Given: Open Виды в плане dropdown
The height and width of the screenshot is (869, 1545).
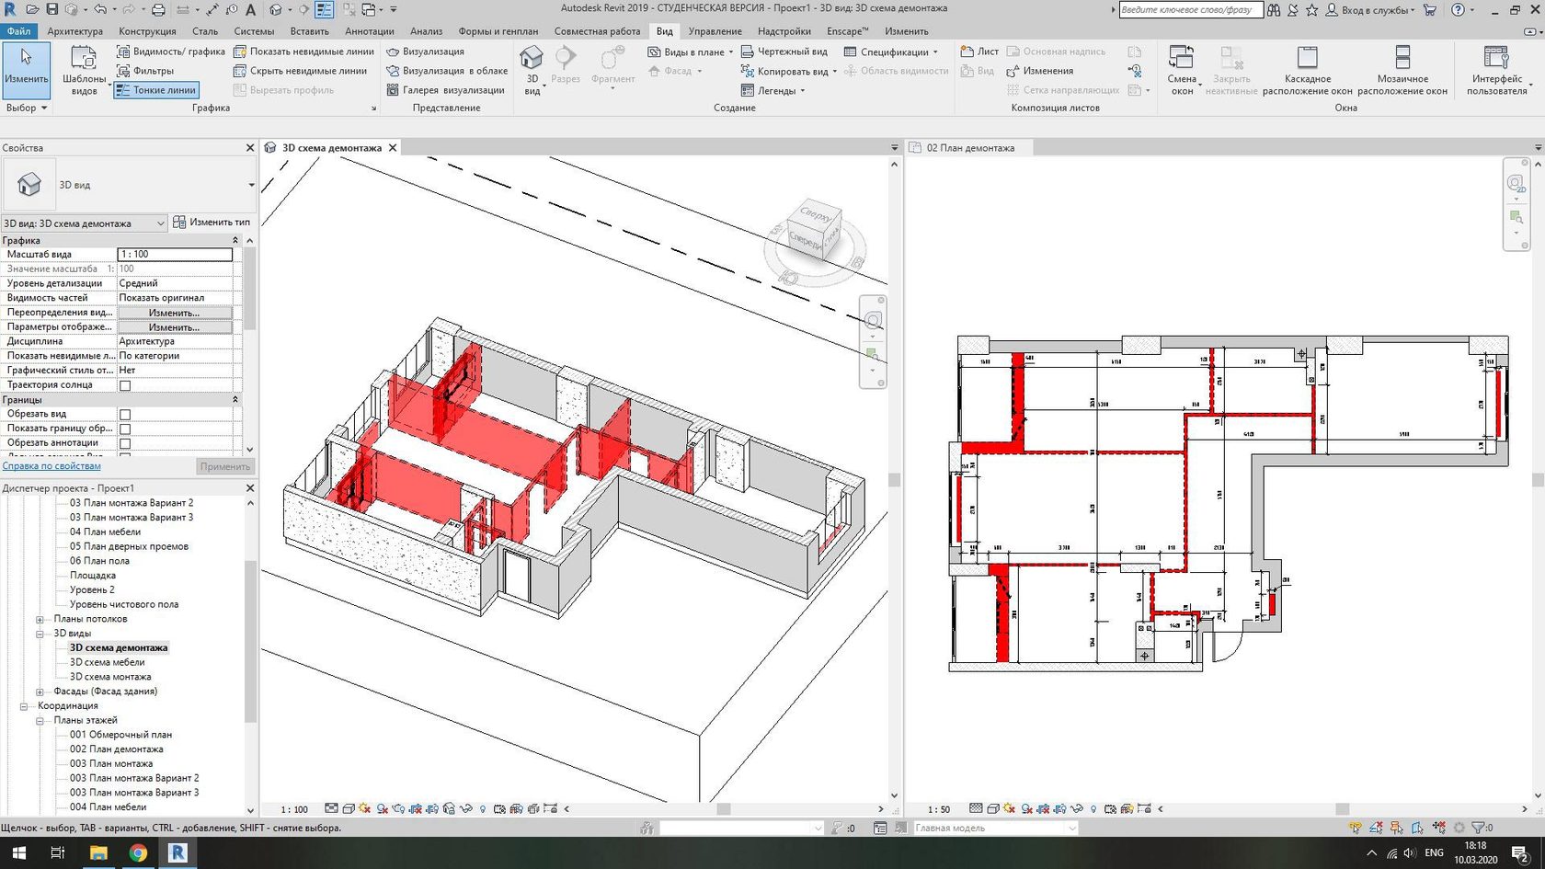Looking at the screenshot, I should coord(690,51).
